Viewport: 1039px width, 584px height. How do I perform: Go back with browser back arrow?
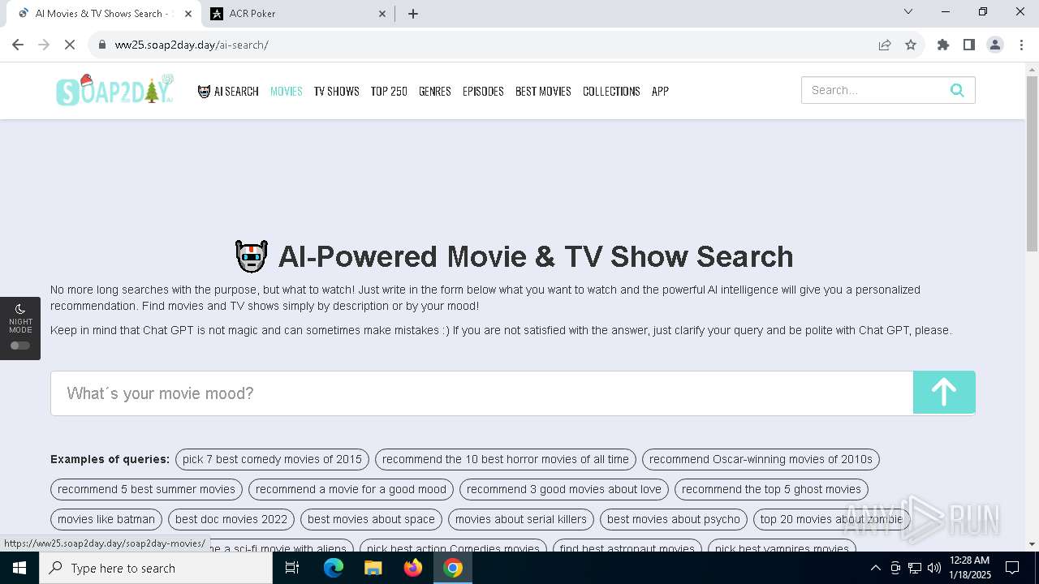[18, 45]
